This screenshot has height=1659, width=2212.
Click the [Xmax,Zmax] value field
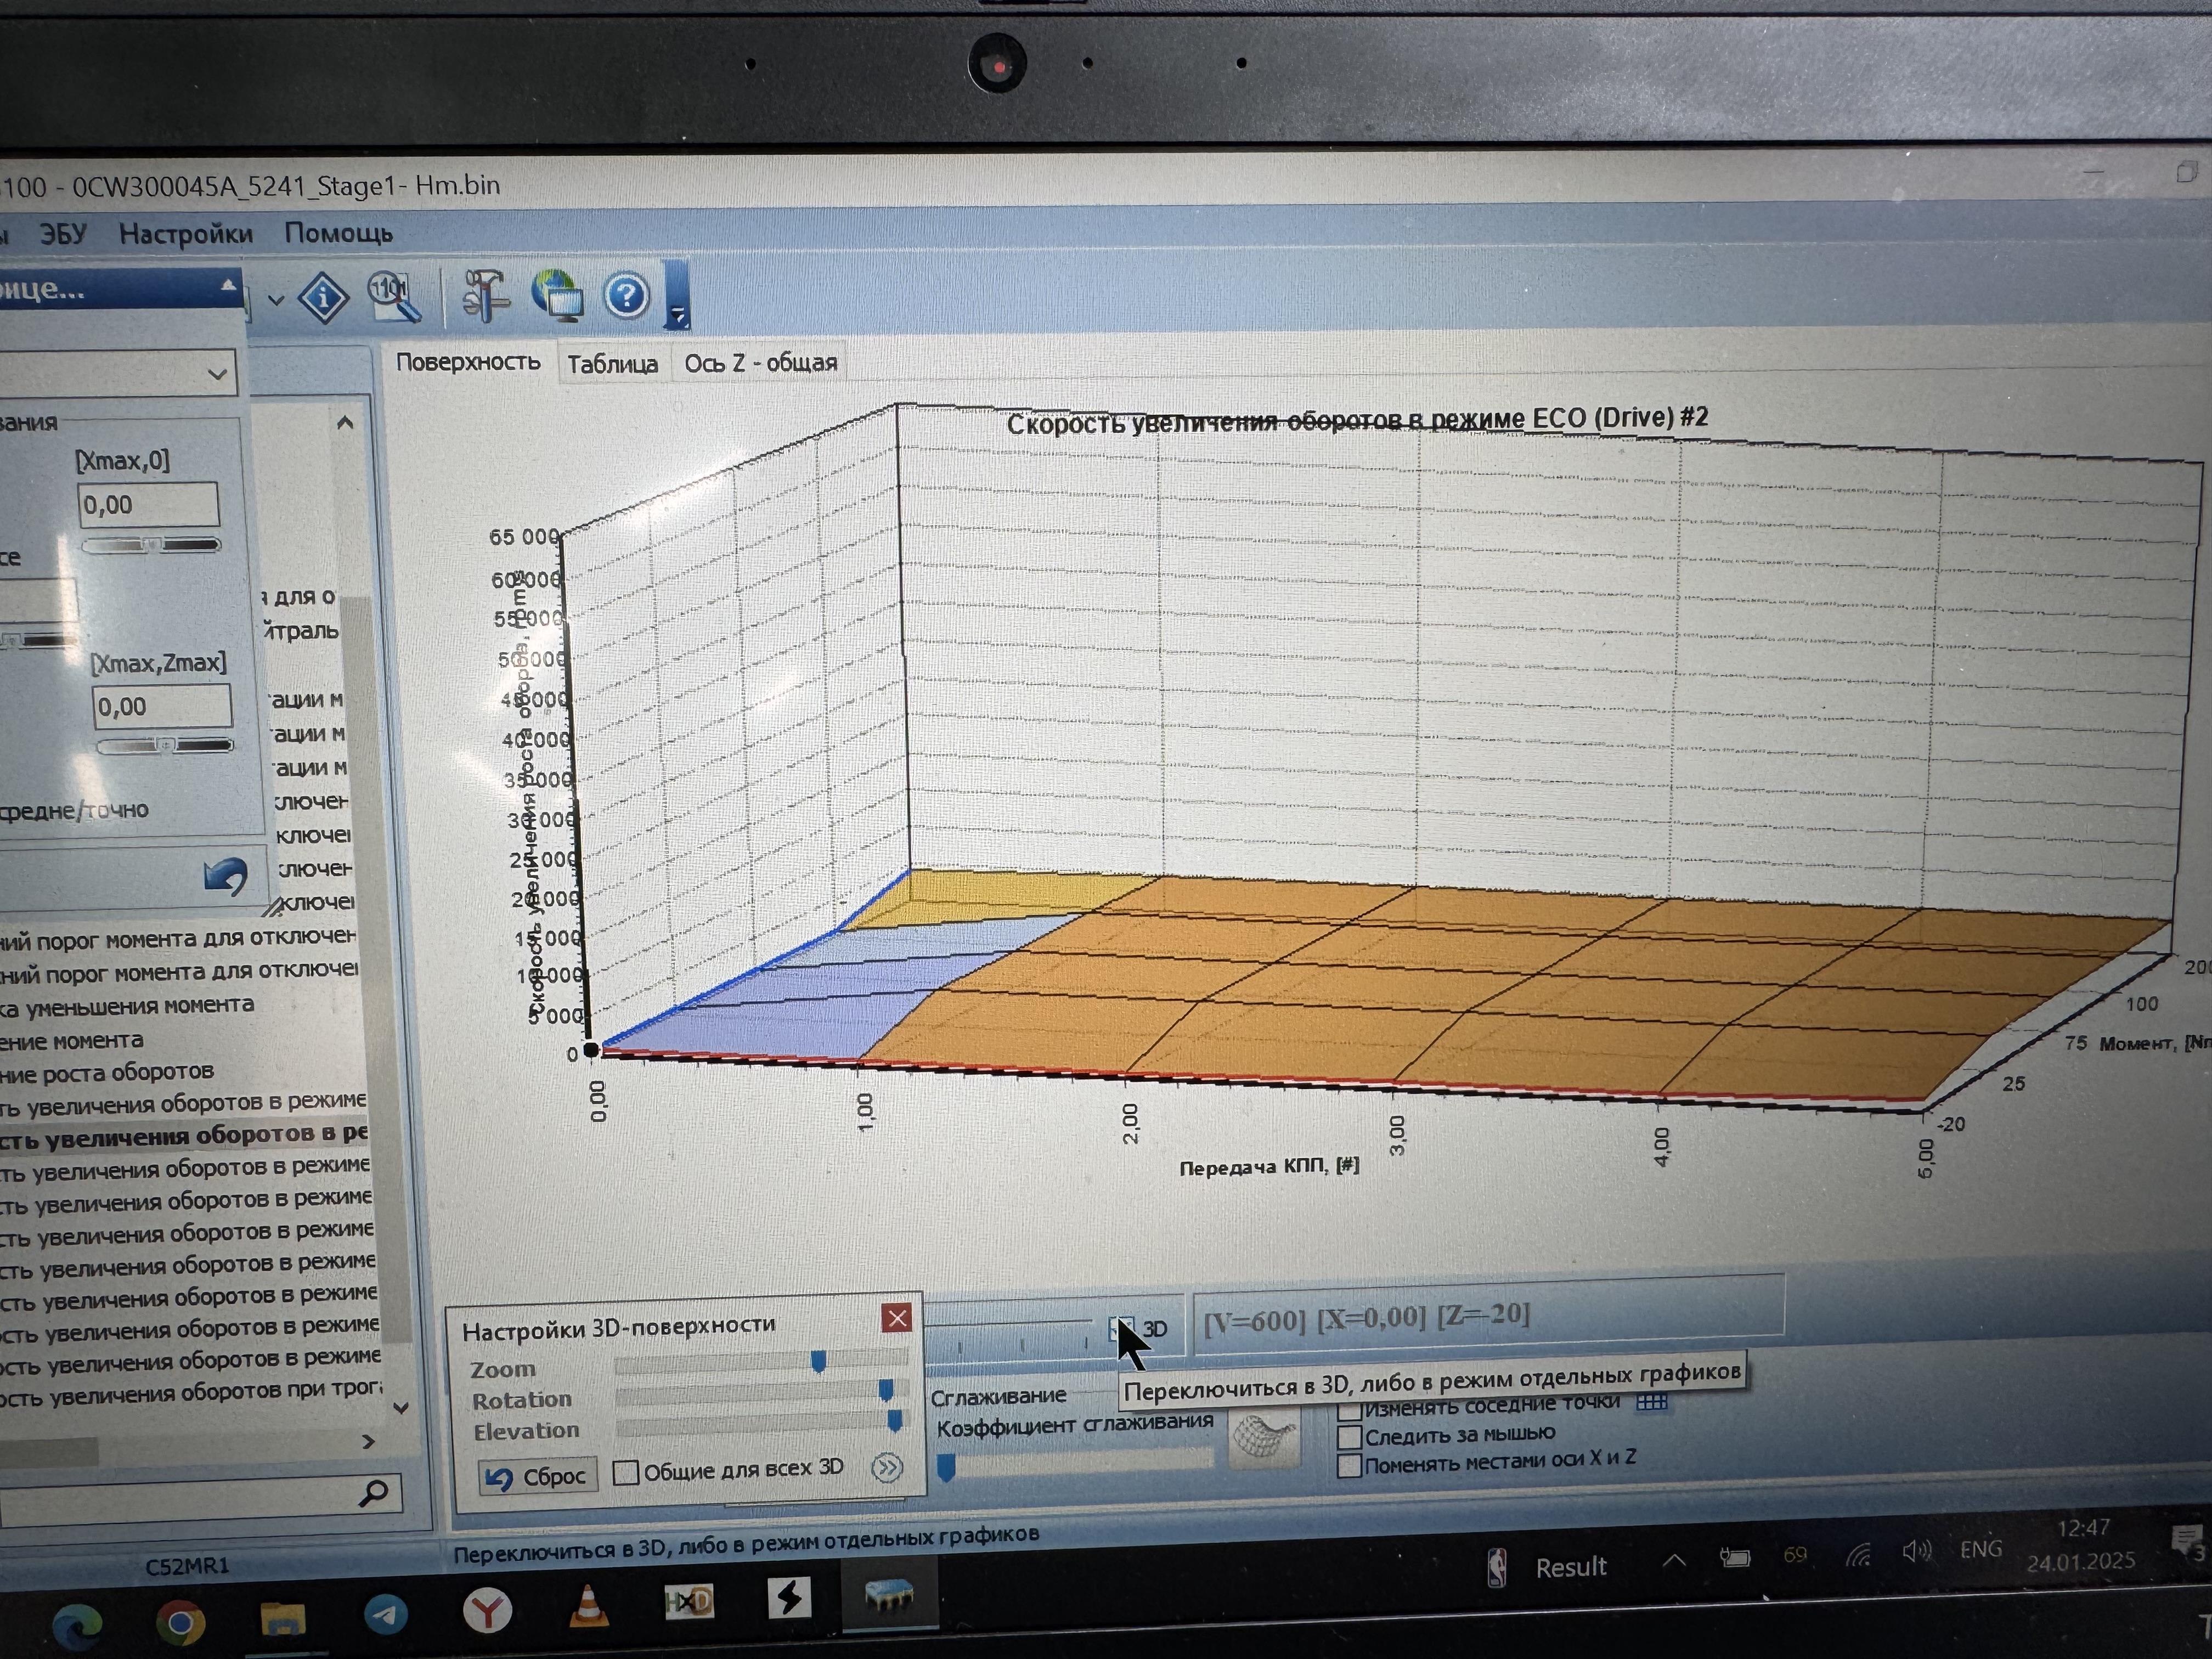click(162, 707)
